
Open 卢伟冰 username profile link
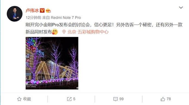(x=32, y=11)
